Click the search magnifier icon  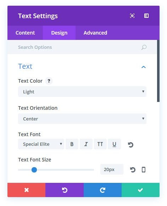coord(144,47)
